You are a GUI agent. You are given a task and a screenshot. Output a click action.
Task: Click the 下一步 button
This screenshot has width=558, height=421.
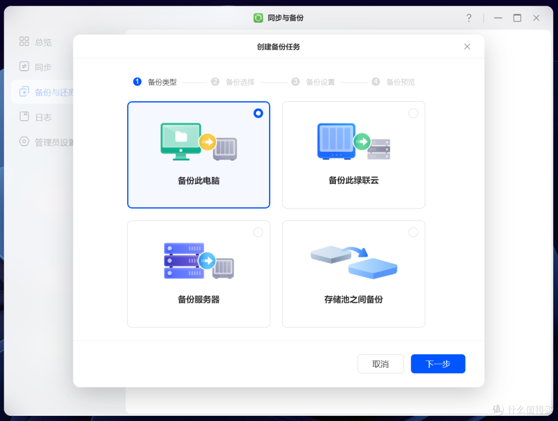pyautogui.click(x=438, y=364)
